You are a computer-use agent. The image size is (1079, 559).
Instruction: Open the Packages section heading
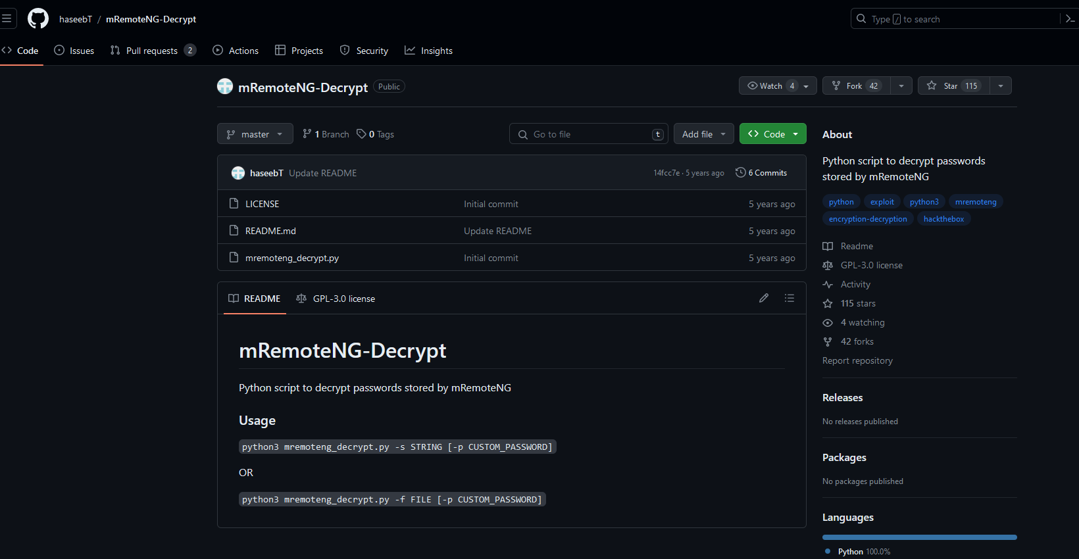[x=844, y=457]
